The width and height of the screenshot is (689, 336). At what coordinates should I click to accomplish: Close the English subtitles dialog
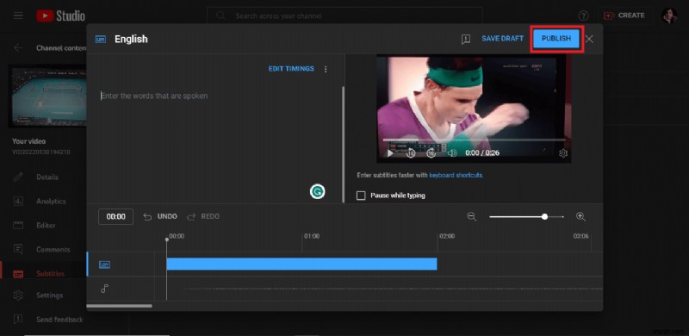click(589, 39)
